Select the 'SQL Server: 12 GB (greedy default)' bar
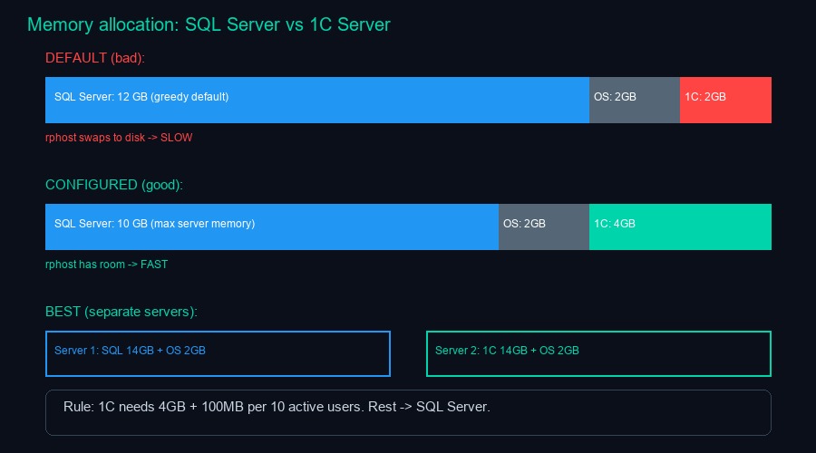Image resolution: width=816 pixels, height=453 pixels. click(x=317, y=100)
